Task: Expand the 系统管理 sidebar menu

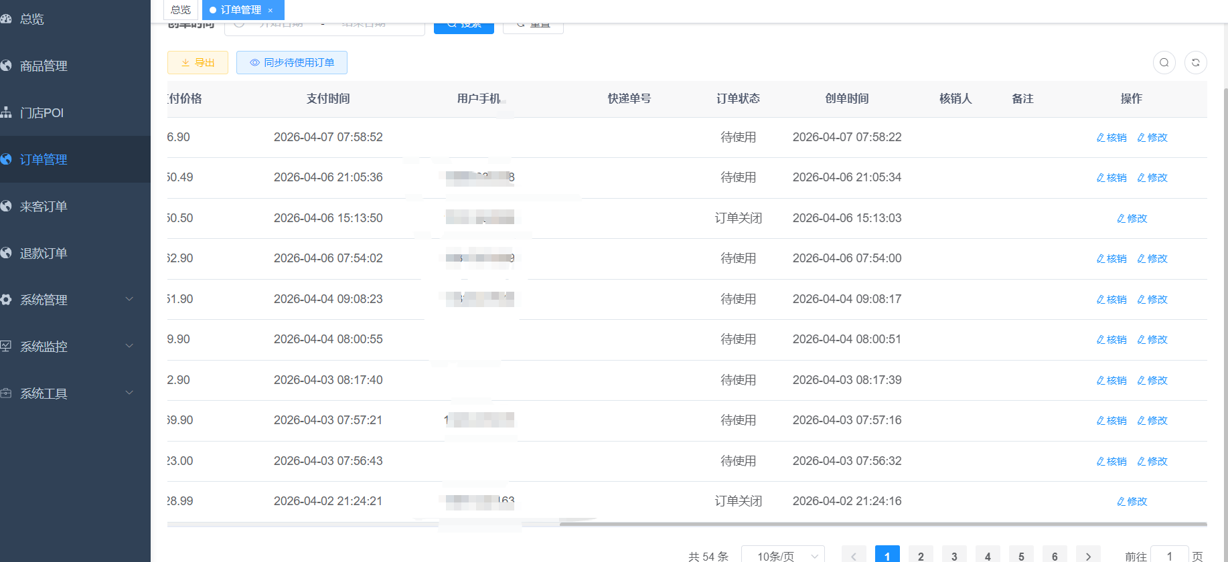Action: coord(67,300)
